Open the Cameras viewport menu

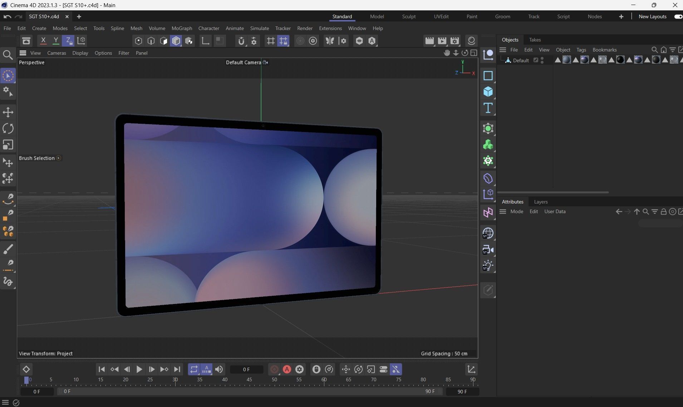pos(56,53)
